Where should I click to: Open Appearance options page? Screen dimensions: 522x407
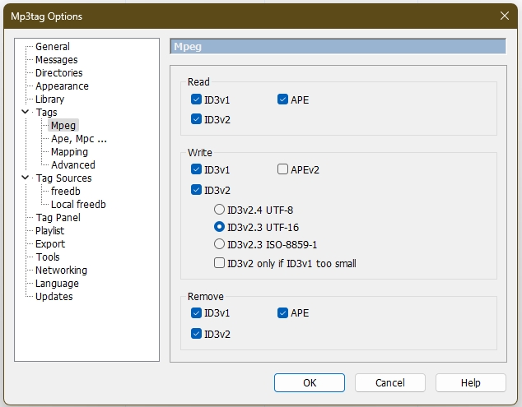pos(62,86)
